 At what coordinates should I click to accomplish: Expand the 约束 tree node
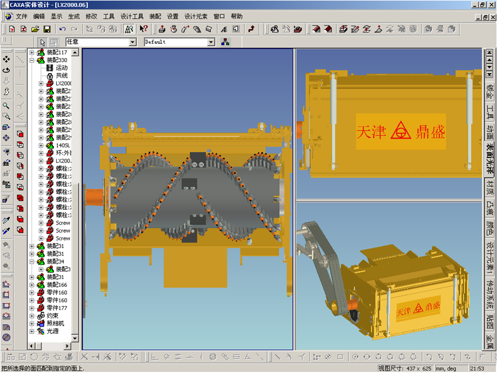pos(32,316)
